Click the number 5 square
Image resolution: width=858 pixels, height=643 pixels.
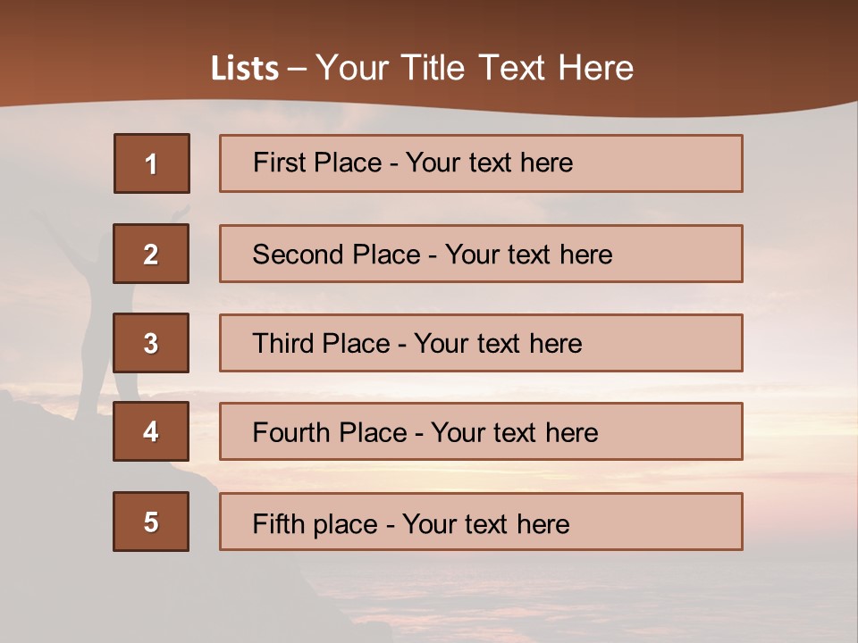(x=151, y=522)
